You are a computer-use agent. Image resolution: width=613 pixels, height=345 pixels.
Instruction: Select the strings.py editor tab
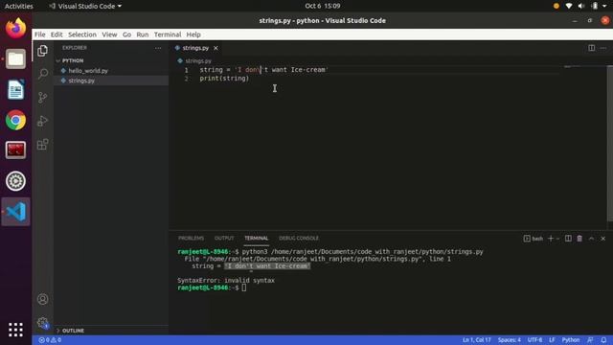click(x=195, y=48)
